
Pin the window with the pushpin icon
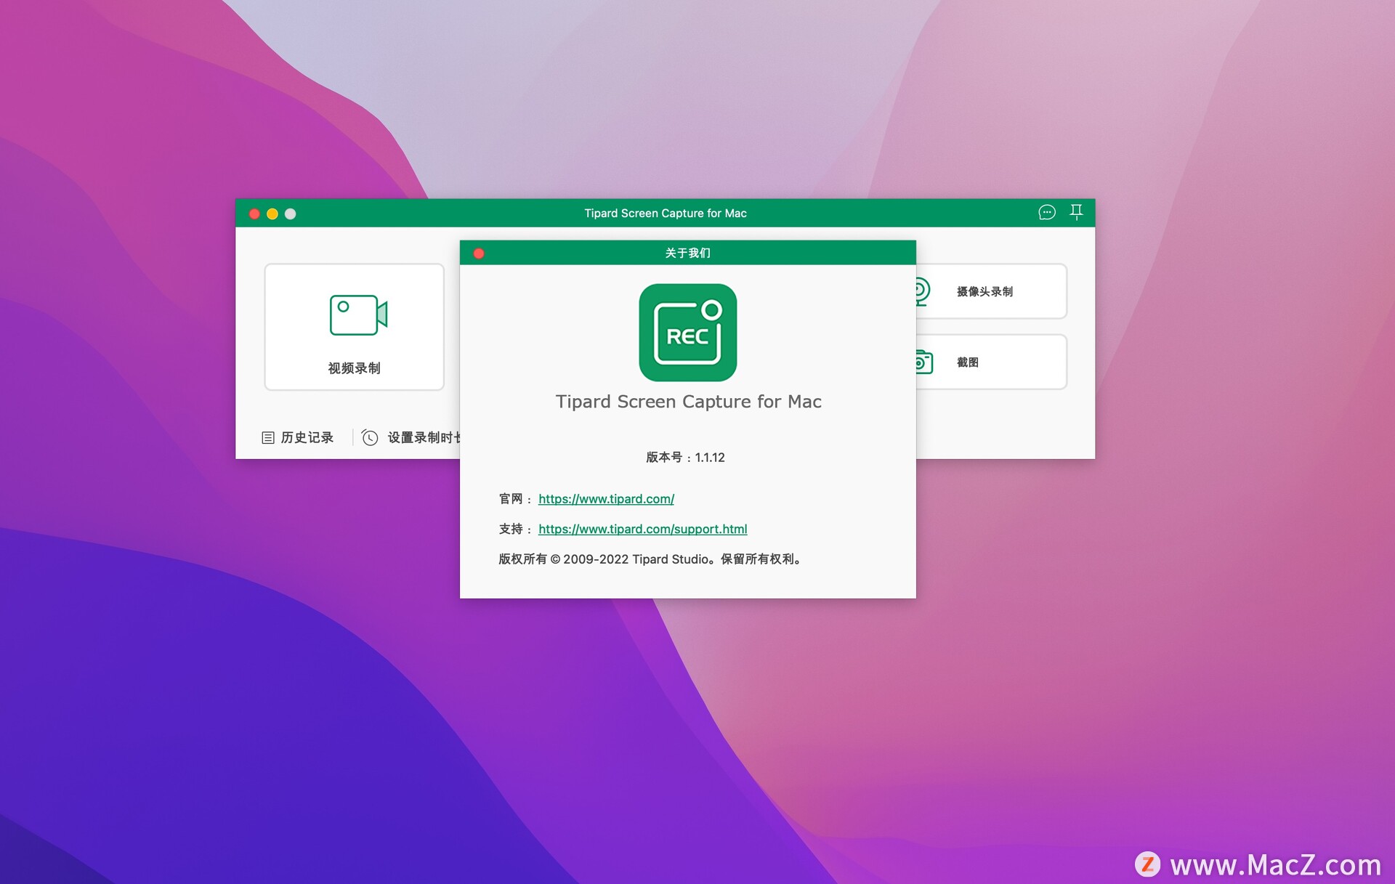(x=1076, y=211)
